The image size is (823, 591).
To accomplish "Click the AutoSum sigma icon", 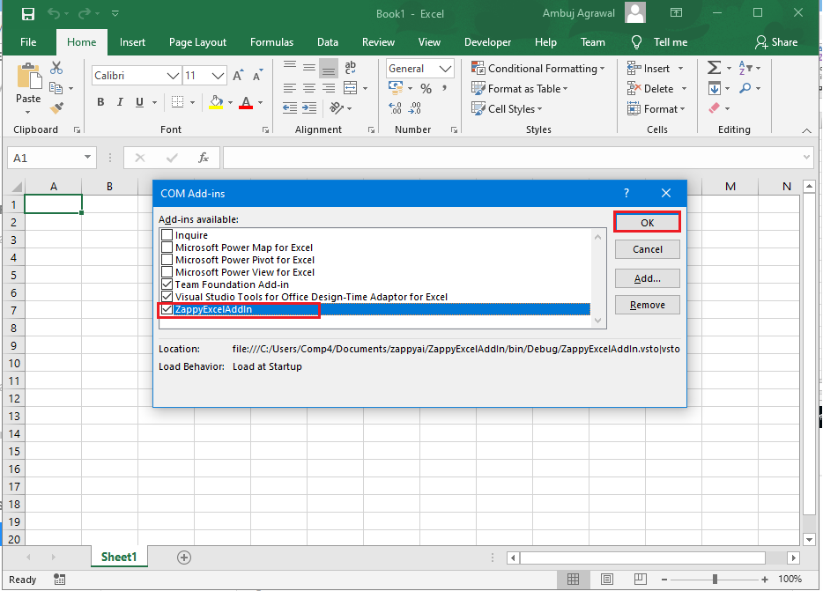I will [714, 68].
